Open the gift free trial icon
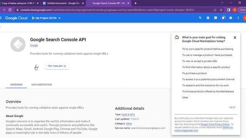The image size is (246, 138). pos(208,18)
